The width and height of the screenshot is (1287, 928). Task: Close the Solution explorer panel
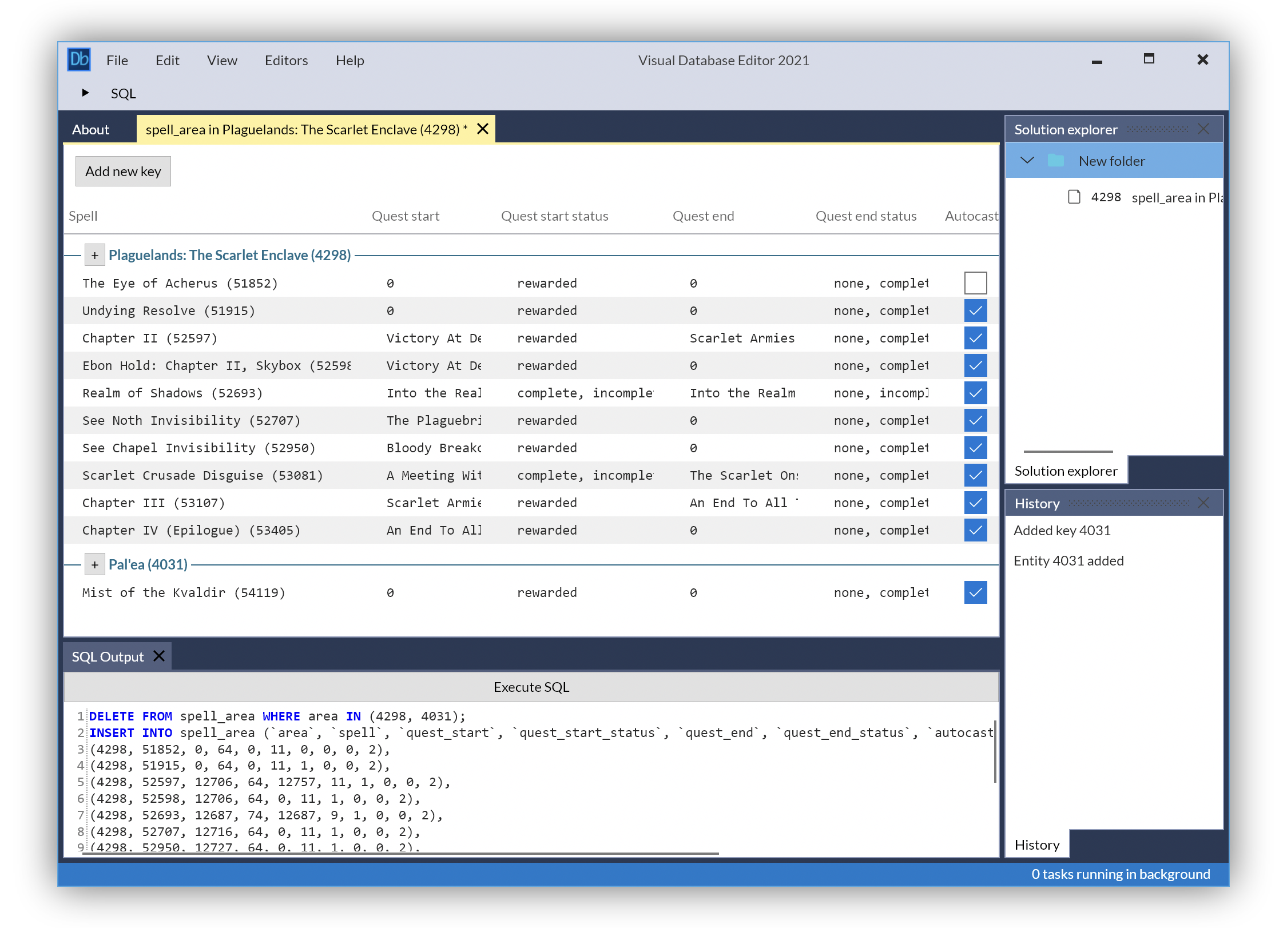click(1203, 129)
